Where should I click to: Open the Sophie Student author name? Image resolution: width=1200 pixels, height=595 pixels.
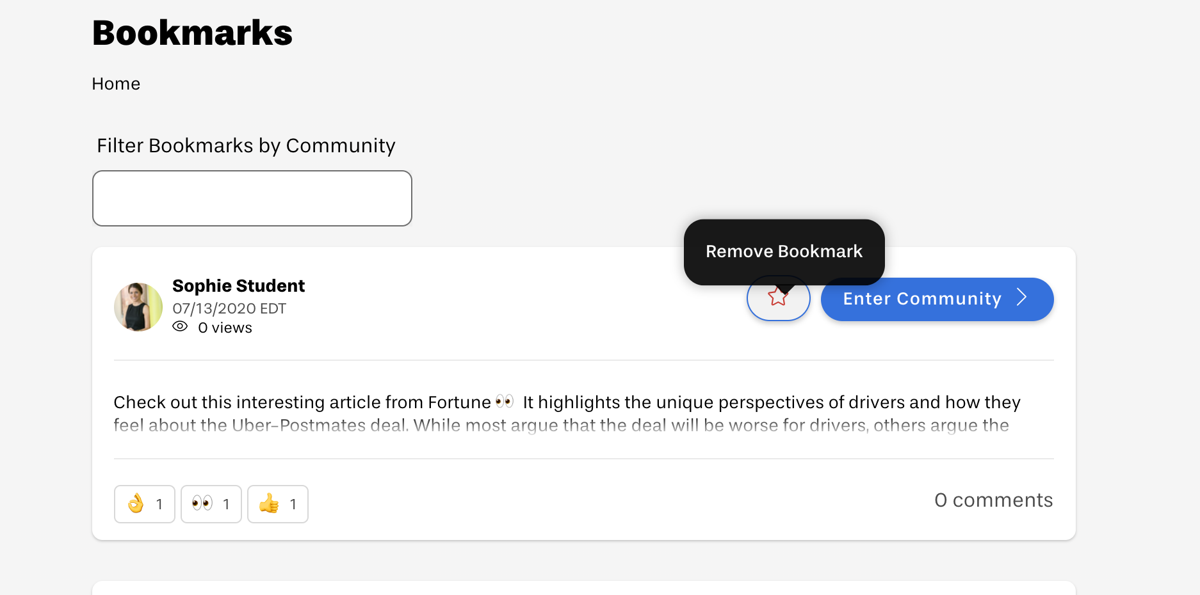click(x=238, y=285)
